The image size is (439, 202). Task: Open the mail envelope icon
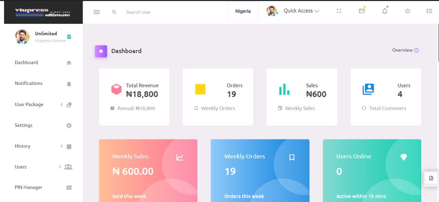pos(362,11)
